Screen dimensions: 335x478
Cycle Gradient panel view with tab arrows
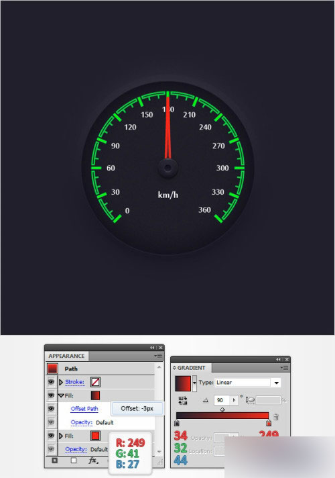pyautogui.click(x=174, y=368)
